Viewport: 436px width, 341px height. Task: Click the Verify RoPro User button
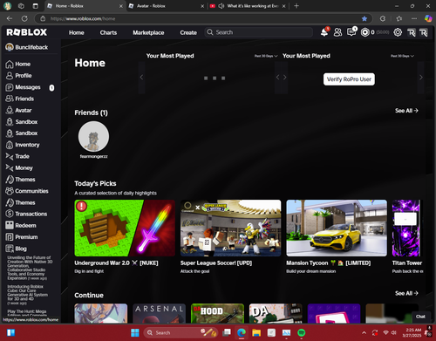[349, 79]
